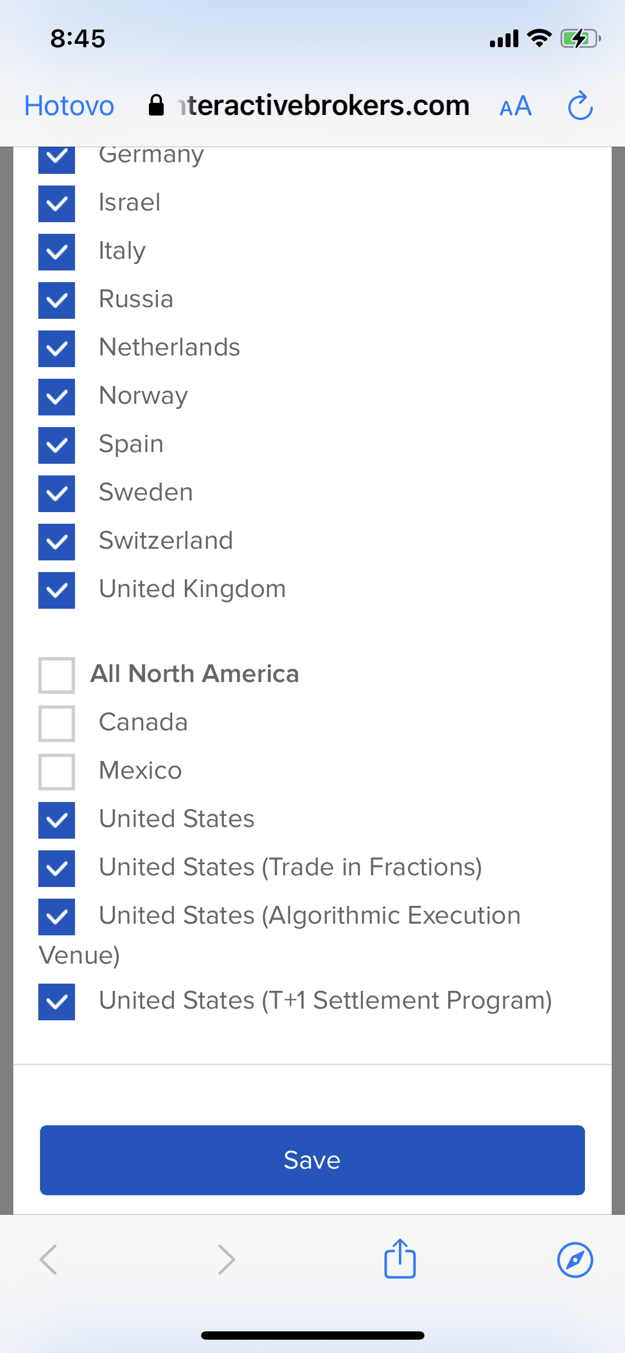625x1353 pixels.
Task: Uncheck the Switzerland checkbox
Action: point(57,542)
